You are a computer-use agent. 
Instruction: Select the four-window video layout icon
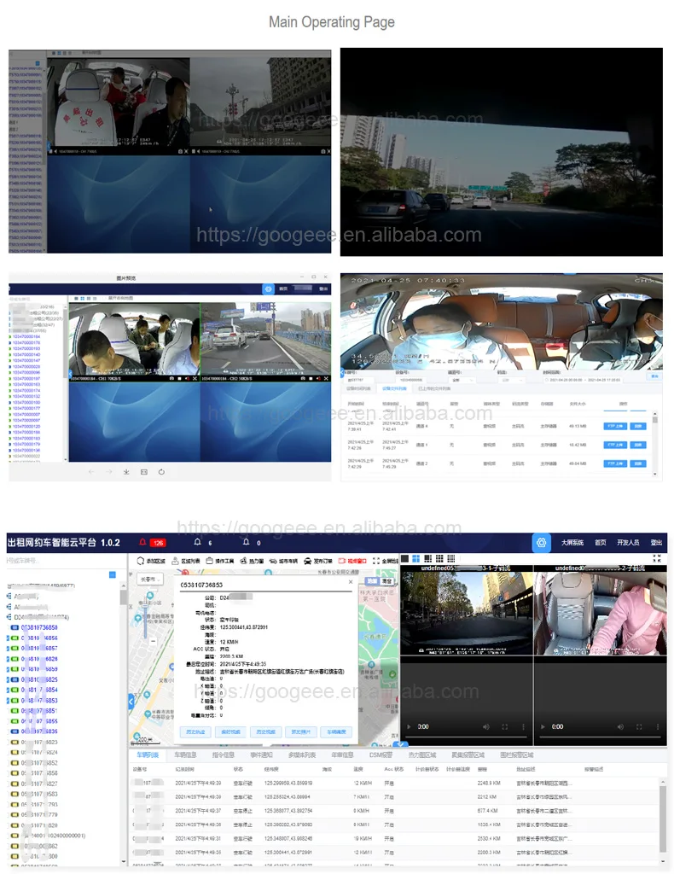click(415, 558)
